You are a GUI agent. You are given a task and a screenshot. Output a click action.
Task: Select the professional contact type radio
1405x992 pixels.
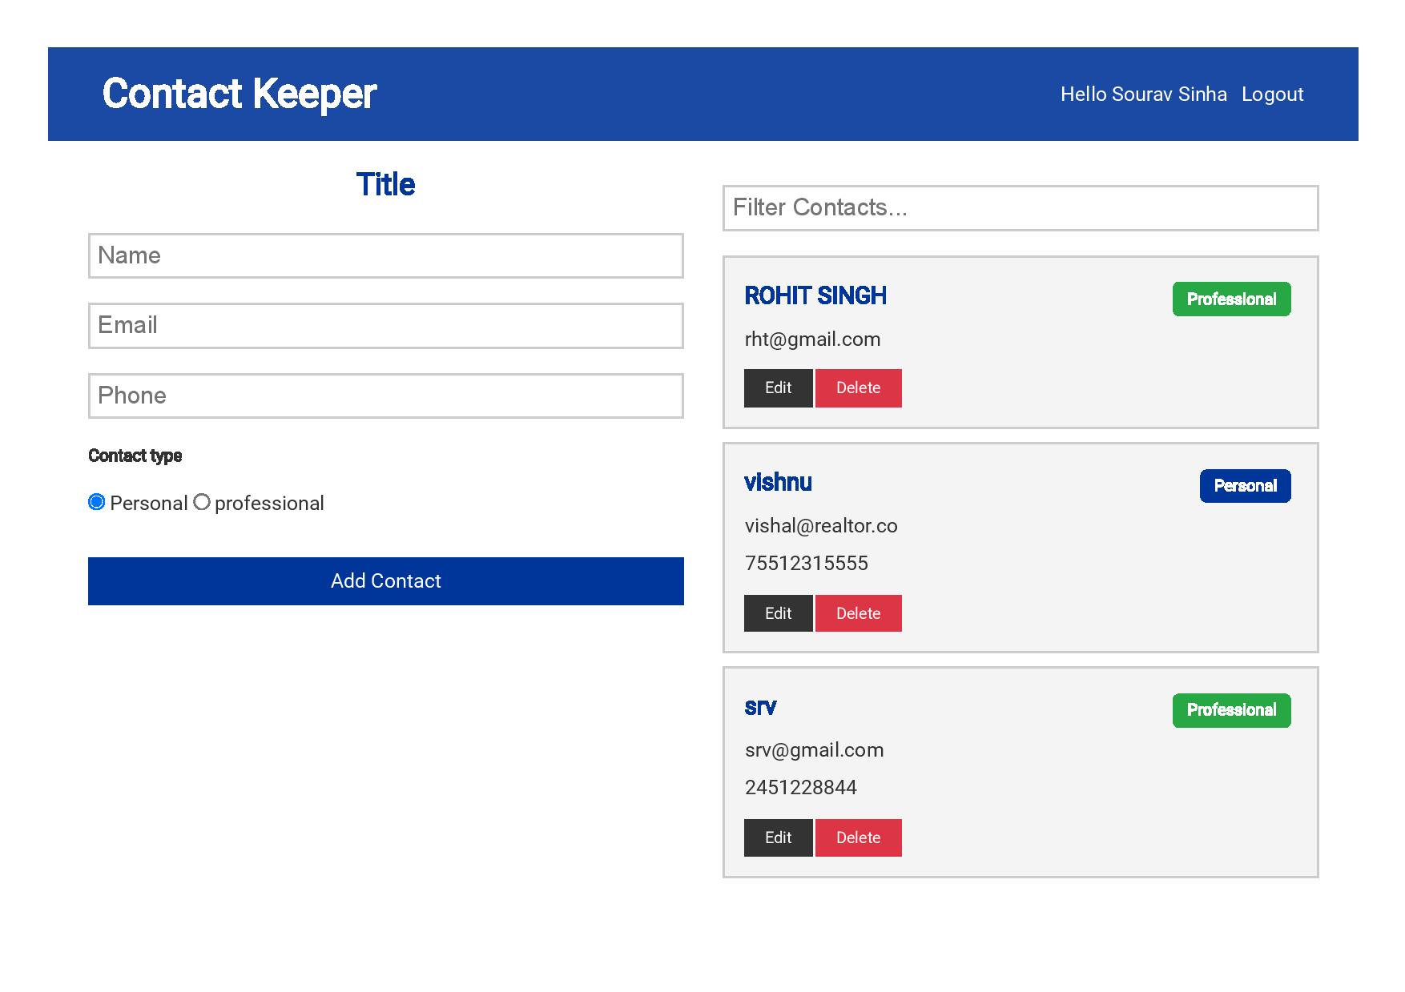point(202,502)
